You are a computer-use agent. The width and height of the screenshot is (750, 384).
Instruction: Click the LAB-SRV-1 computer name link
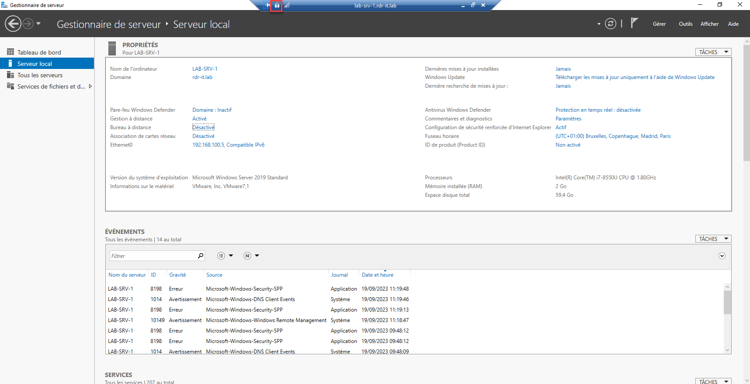point(205,69)
